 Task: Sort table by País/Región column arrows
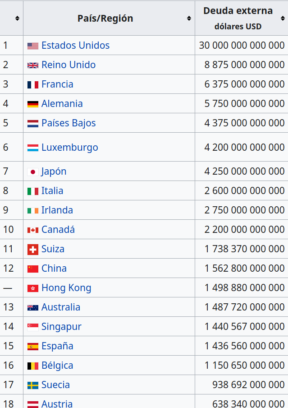pos(189,18)
